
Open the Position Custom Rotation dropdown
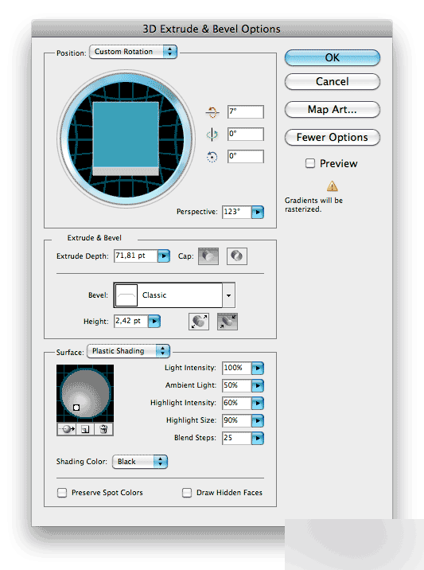click(x=133, y=52)
